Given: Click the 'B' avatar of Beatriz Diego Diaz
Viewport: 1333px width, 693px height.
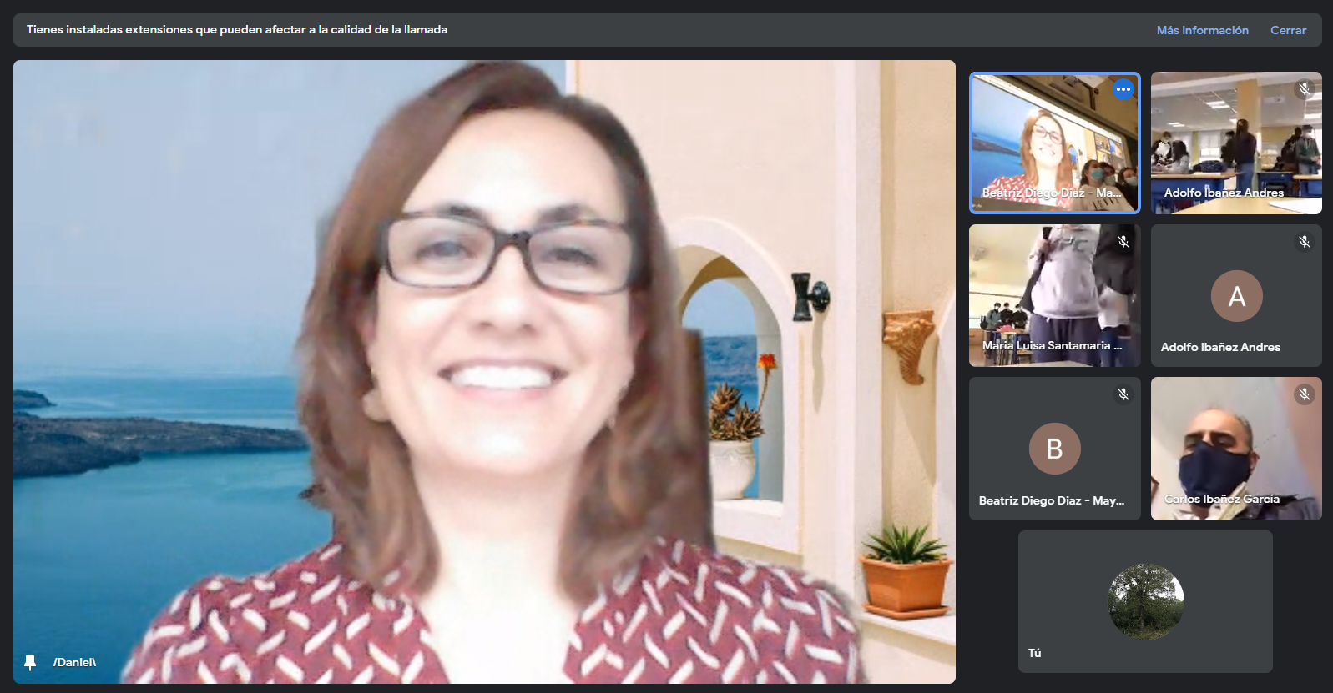Looking at the screenshot, I should tap(1054, 449).
